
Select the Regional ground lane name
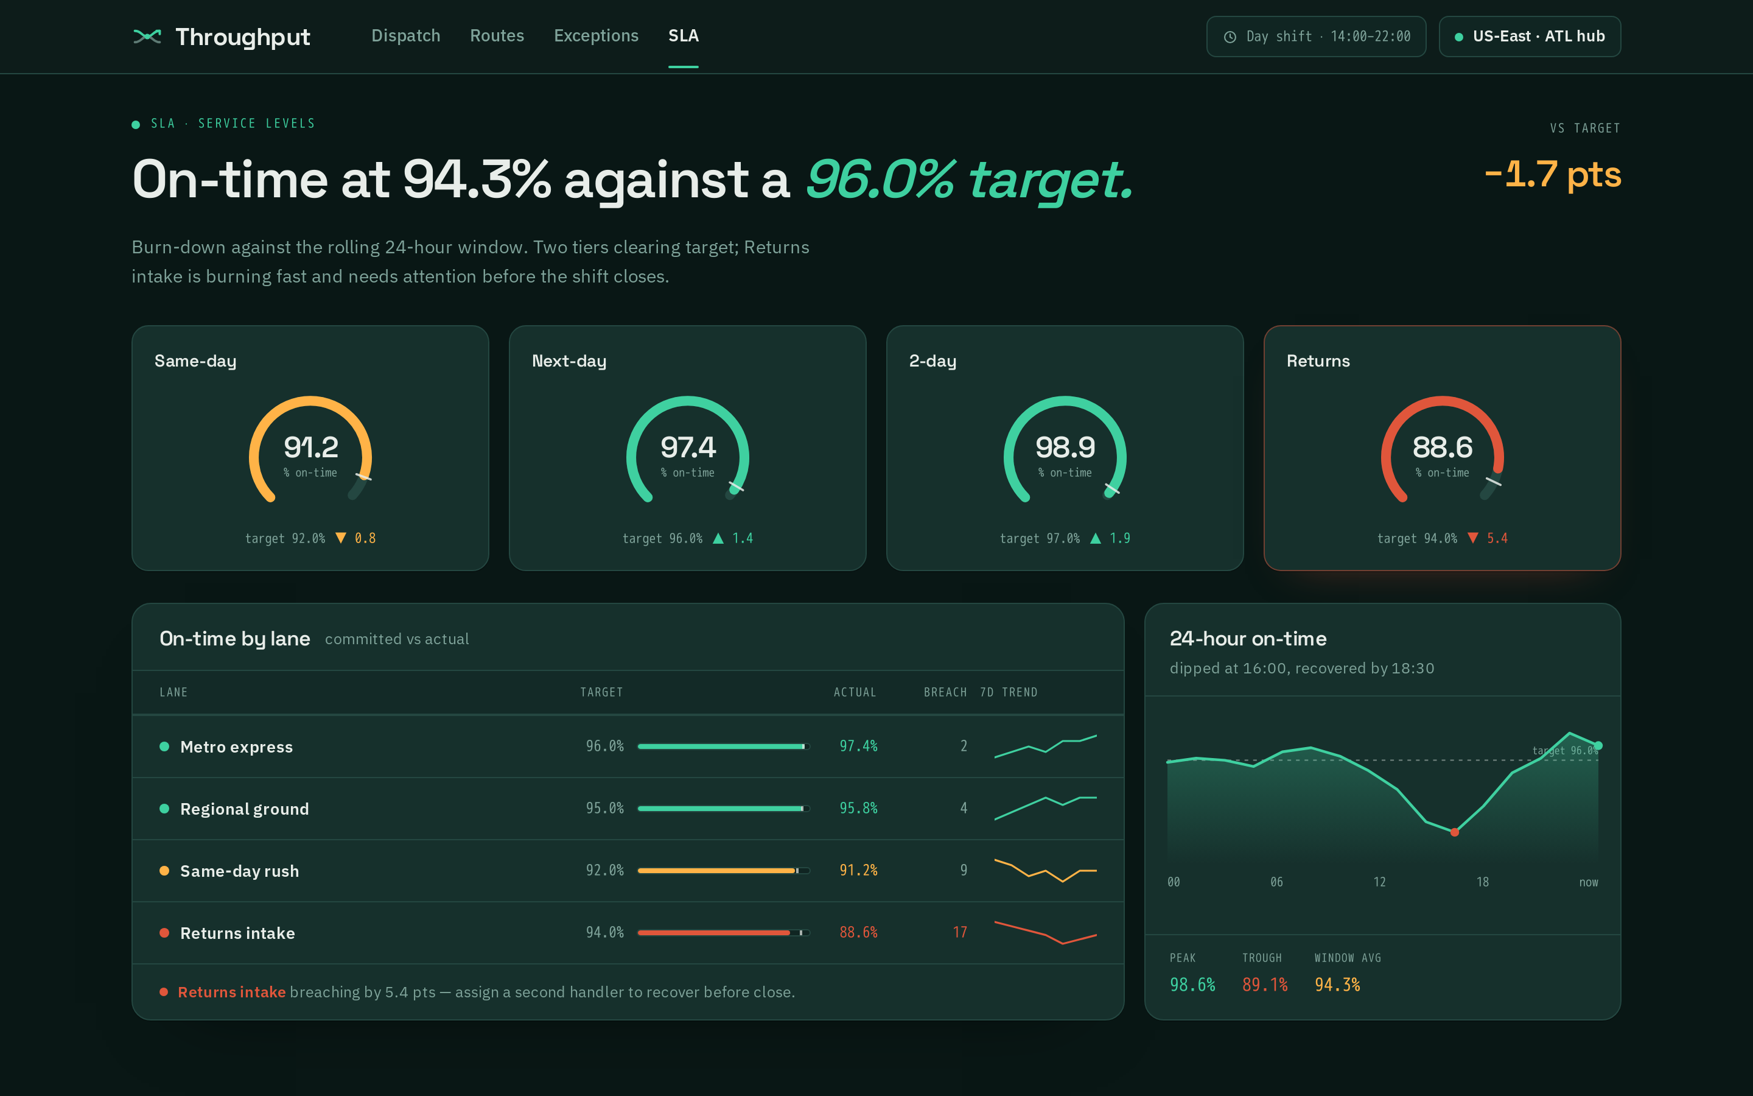[244, 809]
